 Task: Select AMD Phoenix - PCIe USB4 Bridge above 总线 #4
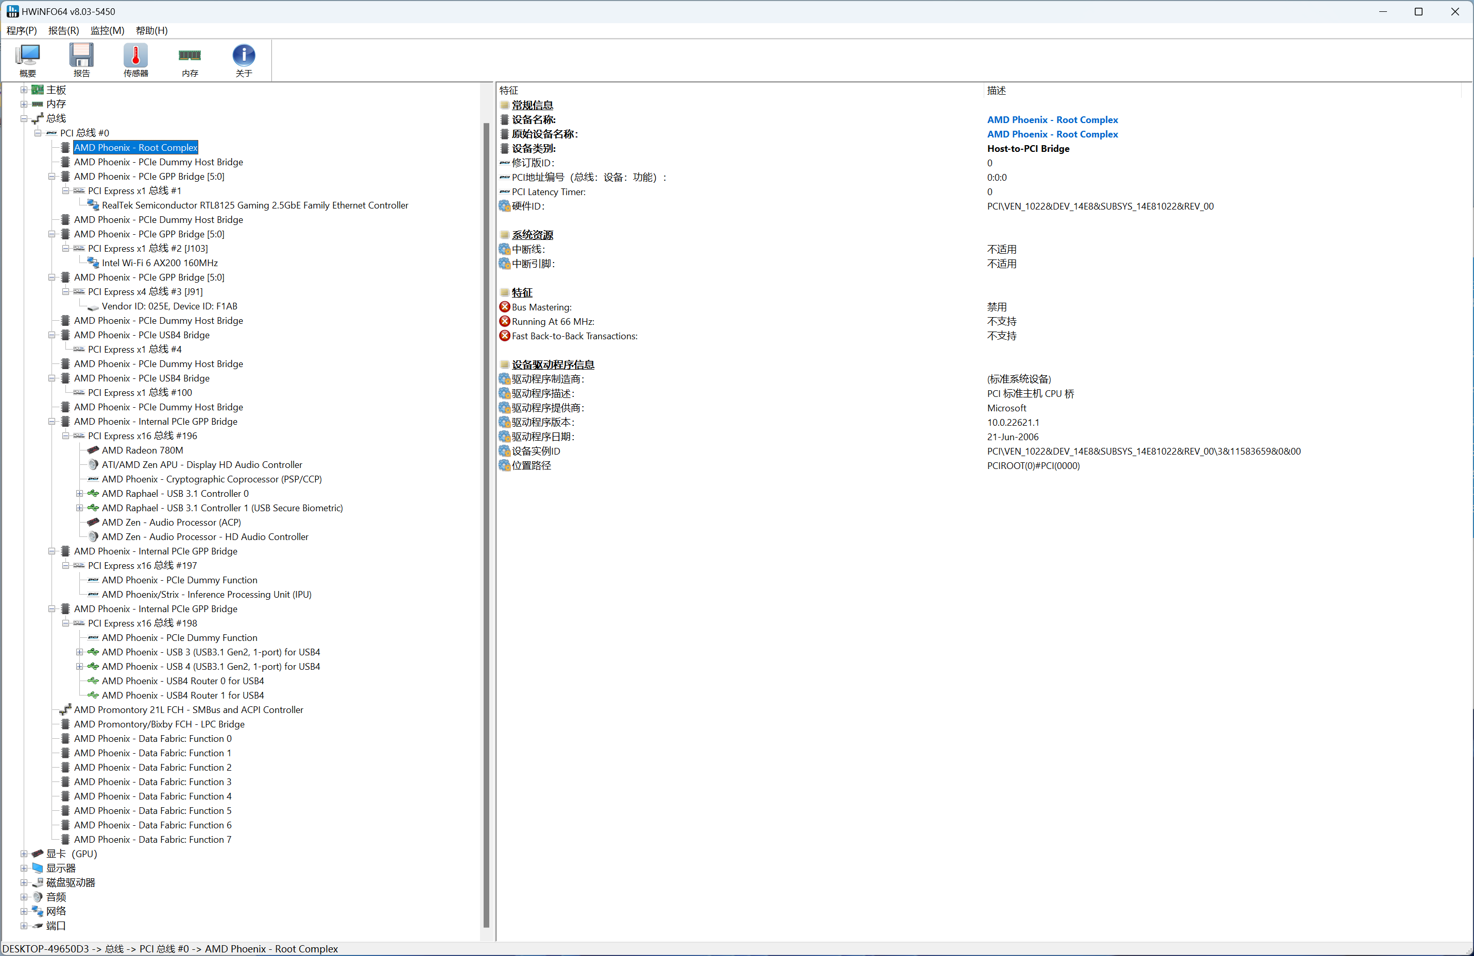pos(142,335)
